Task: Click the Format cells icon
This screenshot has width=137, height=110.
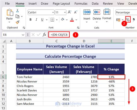Action: click(x=107, y=12)
